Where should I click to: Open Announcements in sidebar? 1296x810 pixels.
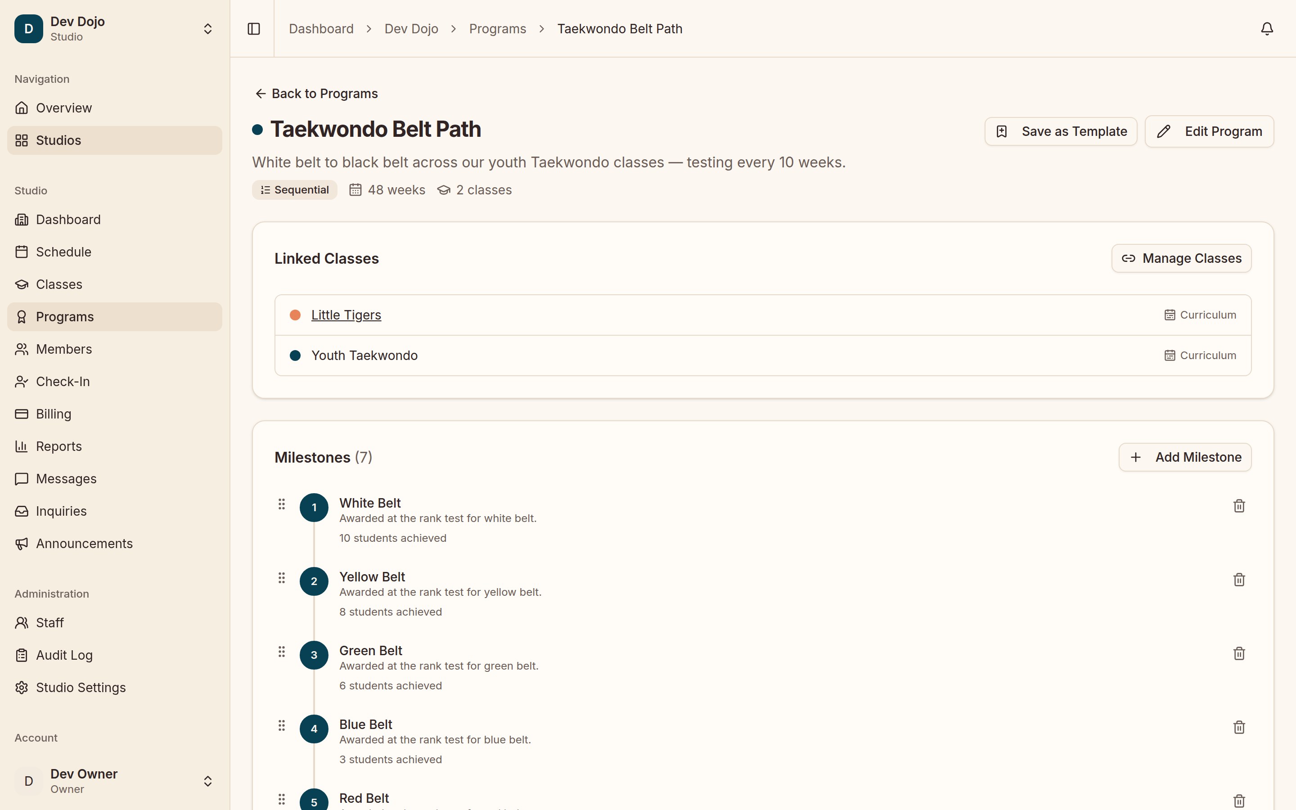point(115,544)
